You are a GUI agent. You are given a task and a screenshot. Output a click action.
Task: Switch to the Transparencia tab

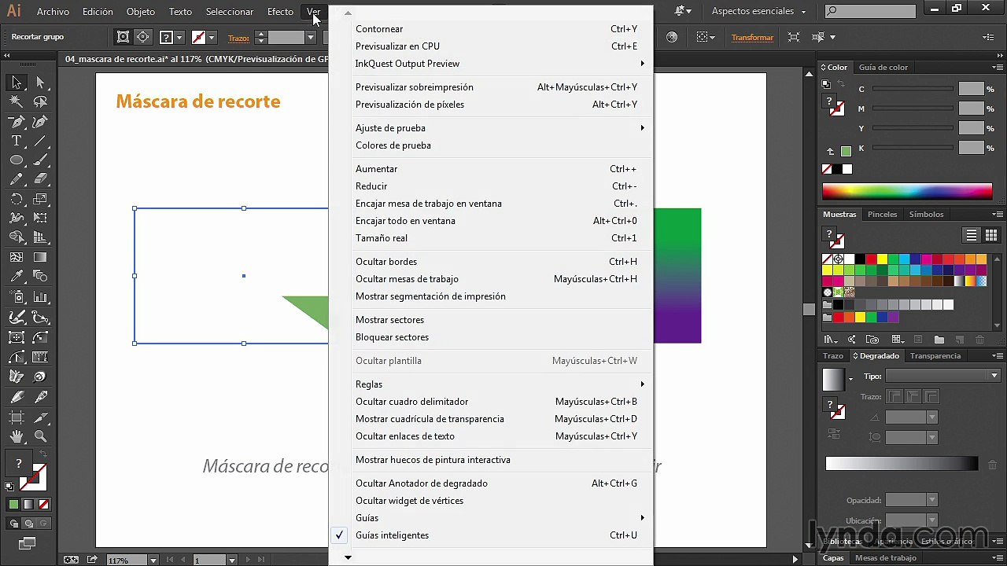tap(935, 355)
